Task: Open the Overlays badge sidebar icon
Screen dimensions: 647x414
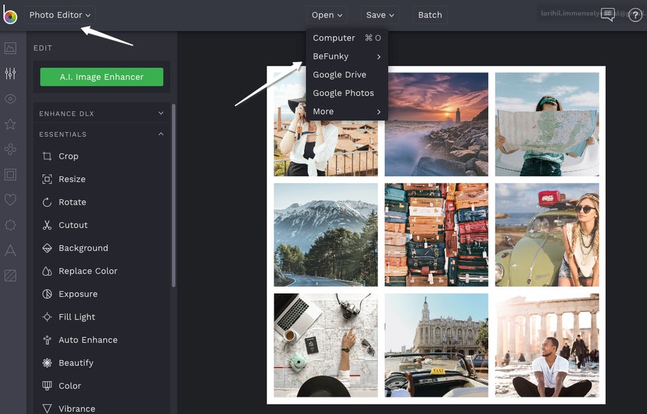Action: point(10,225)
